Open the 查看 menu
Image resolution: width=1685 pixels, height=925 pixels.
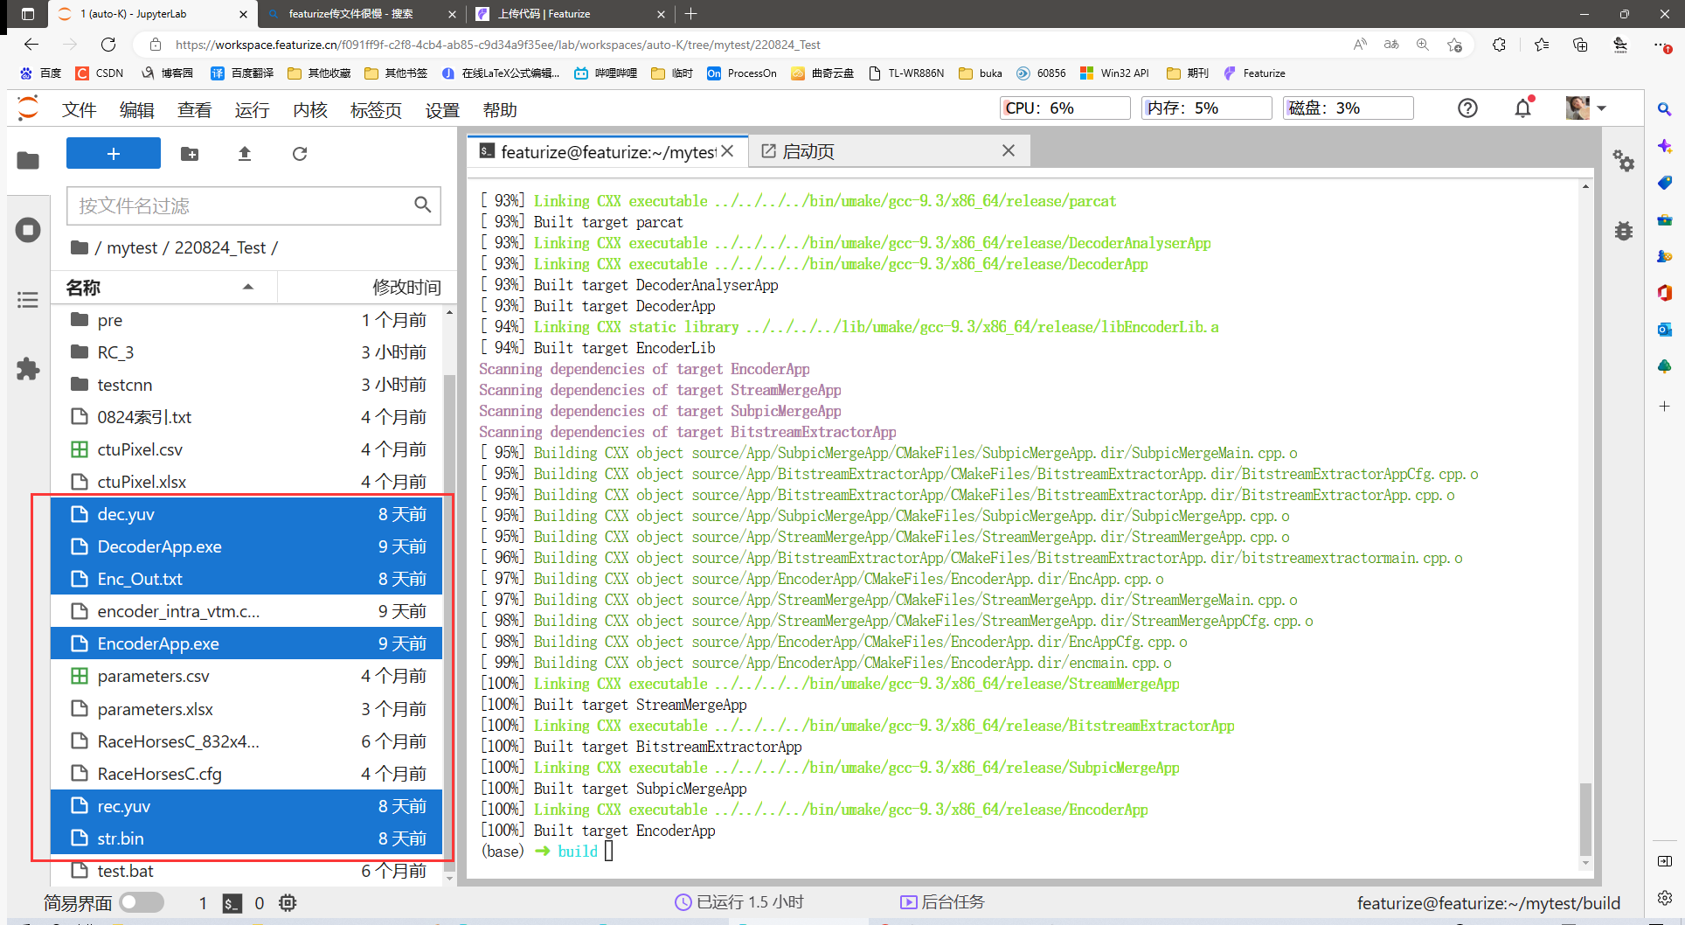coord(195,110)
